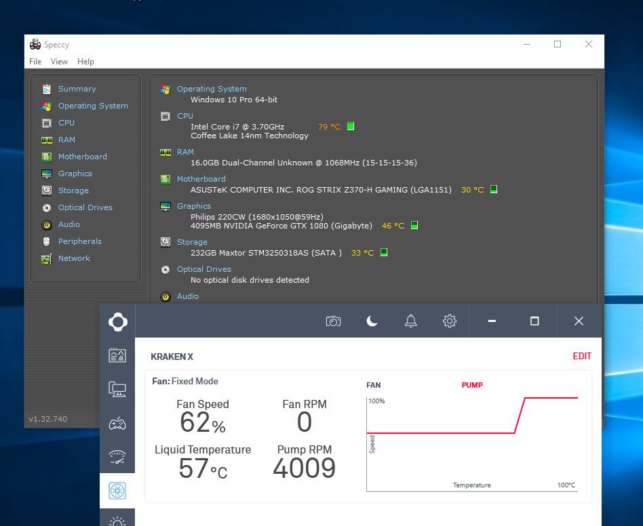Click the Optical Drives disc icon in sidebar
Image resolution: width=643 pixels, height=526 pixels.
47,207
